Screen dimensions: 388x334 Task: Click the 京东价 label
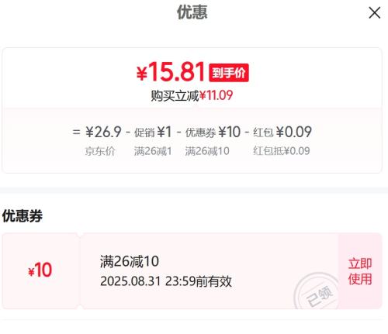point(100,151)
